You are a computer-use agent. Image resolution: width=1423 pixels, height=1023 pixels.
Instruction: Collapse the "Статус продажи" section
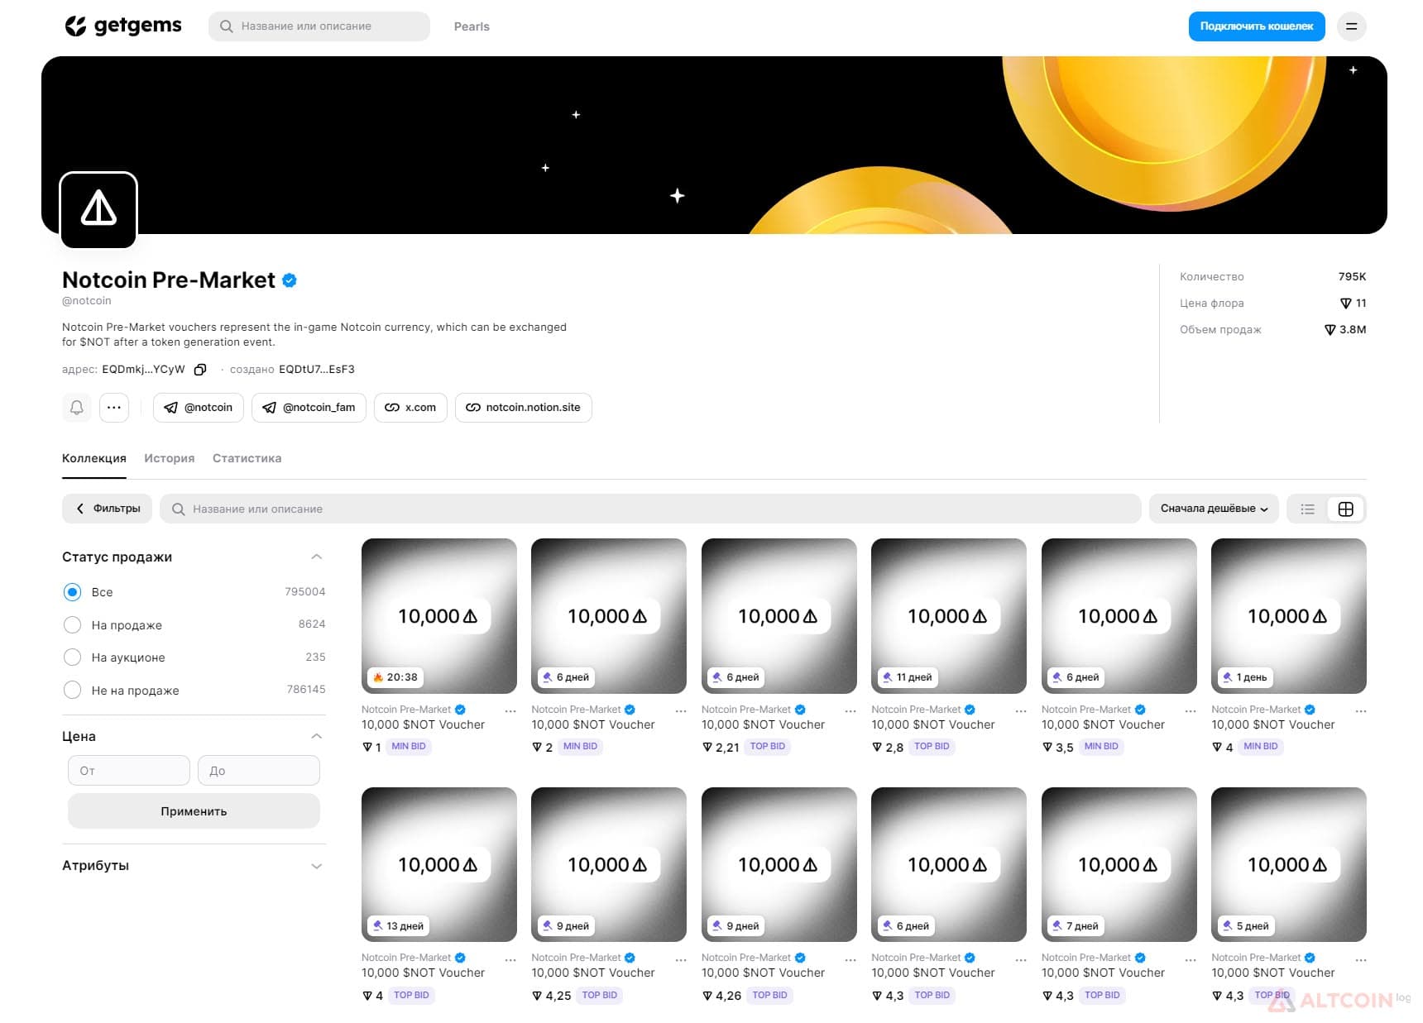pos(316,557)
